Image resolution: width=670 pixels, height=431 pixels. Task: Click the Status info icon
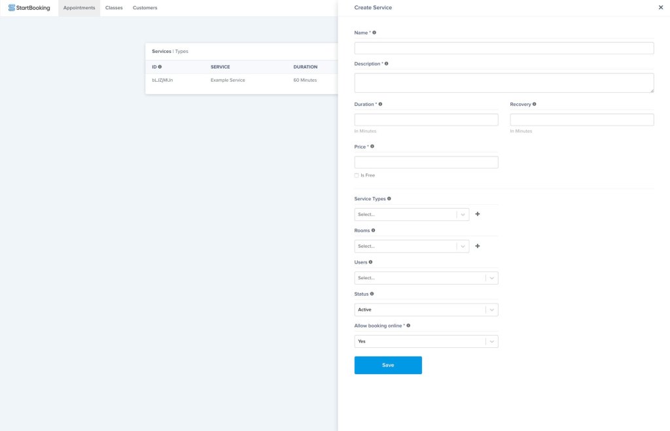(372, 294)
